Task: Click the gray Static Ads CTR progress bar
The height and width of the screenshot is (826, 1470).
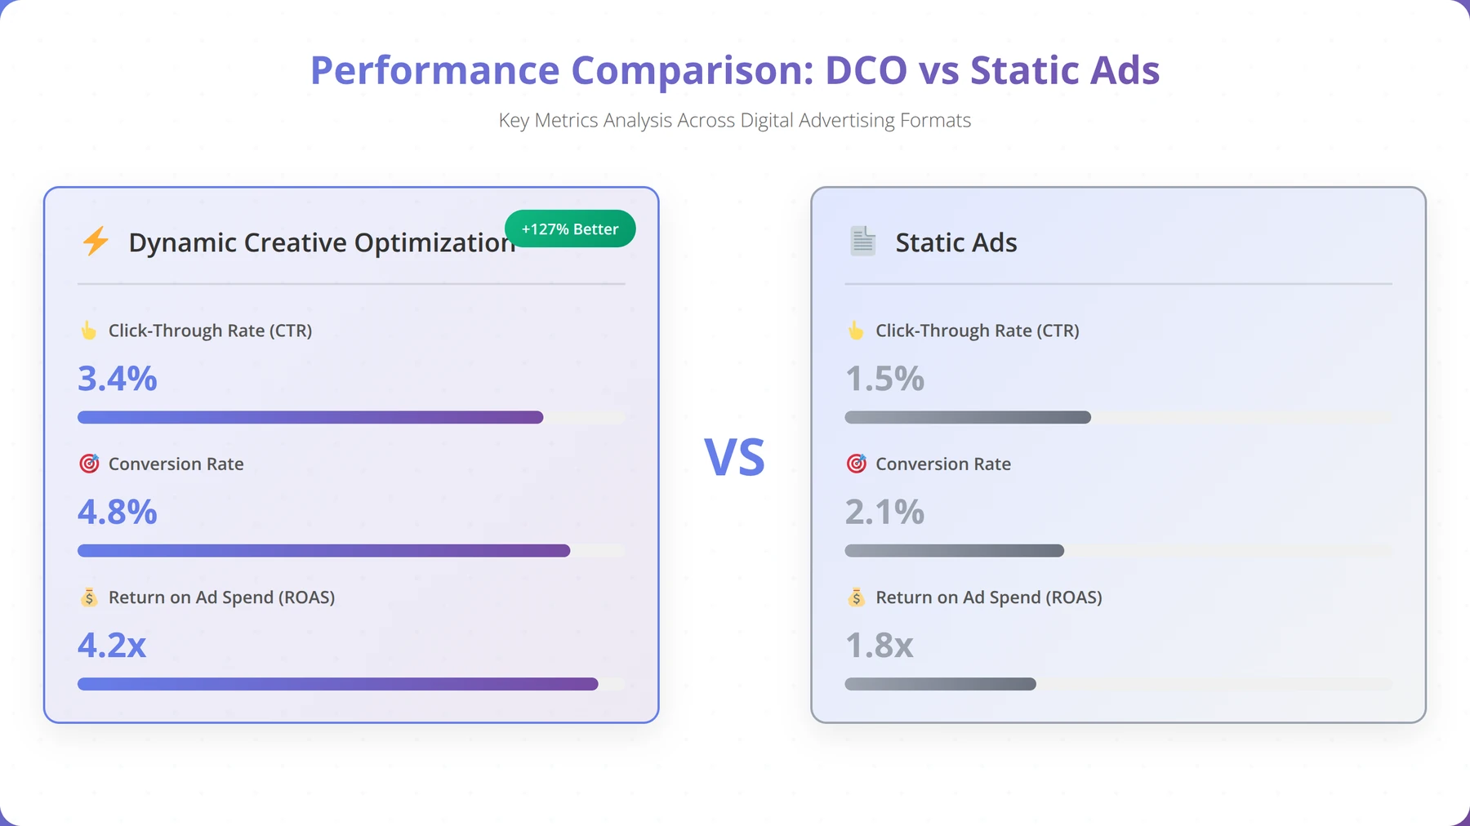Action: (x=968, y=417)
